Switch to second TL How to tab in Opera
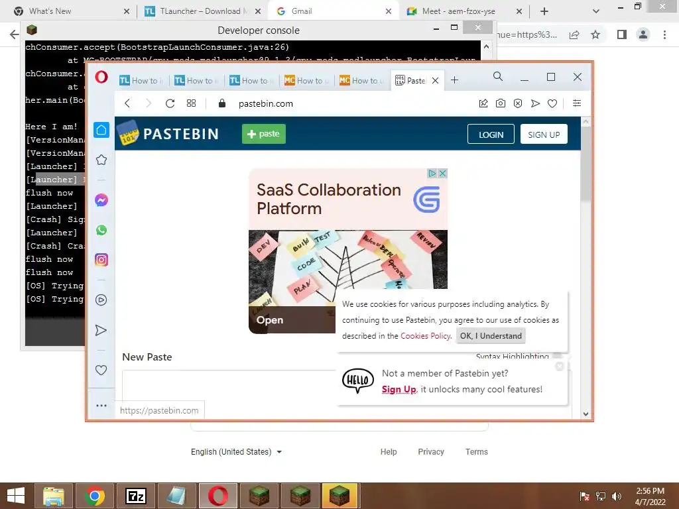This screenshot has height=509, width=679. 196,80
